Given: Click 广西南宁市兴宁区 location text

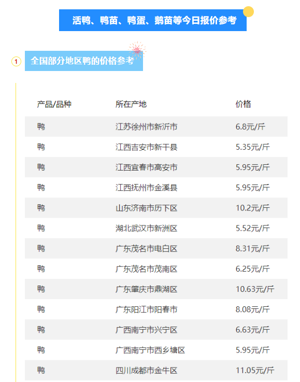Looking at the screenshot, I should (x=146, y=330).
